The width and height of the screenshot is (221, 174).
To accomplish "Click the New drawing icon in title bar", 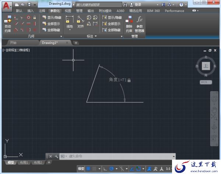I will (x=17, y=5).
